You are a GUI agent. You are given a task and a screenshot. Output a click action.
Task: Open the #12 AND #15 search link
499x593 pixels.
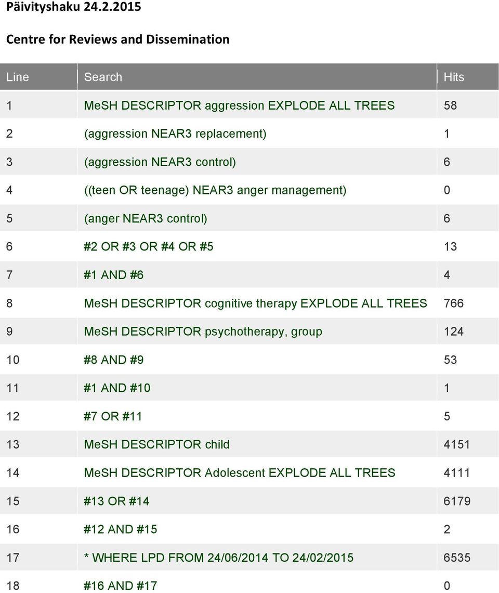pos(120,530)
